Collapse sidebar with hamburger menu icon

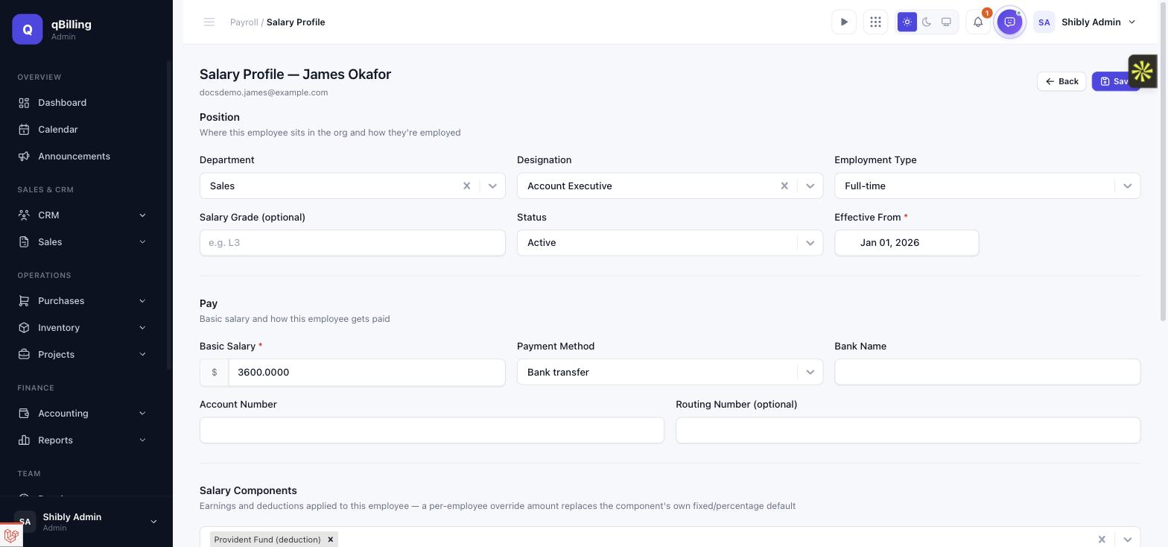pyautogui.click(x=209, y=22)
